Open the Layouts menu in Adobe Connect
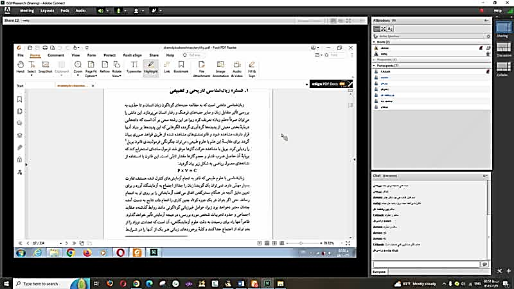This screenshot has height=289, width=514. 47,10
